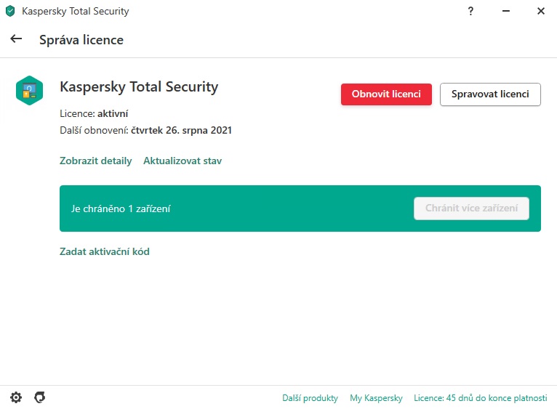Click the Chránit více zařízení button
The image size is (557, 409).
click(471, 208)
